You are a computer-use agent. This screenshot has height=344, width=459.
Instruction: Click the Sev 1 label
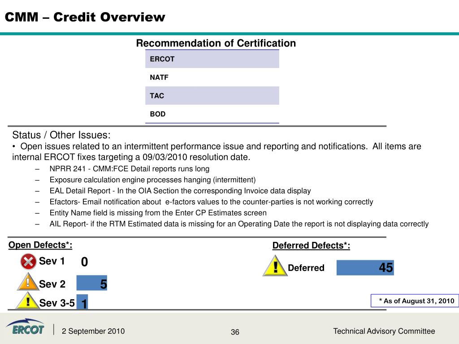[x=52, y=261]
